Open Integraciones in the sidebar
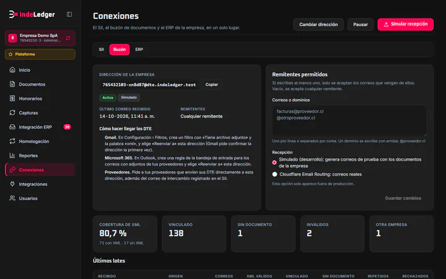Screen dimensions: 446x279 (40, 184)
